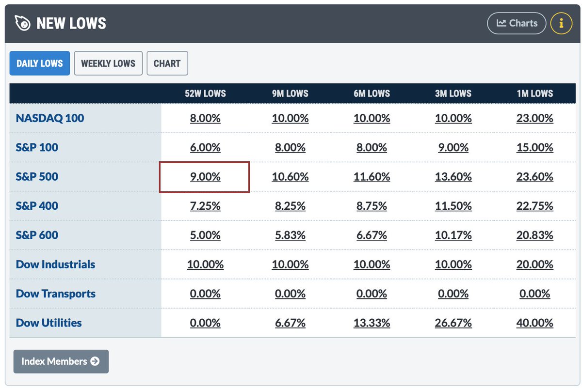Click Dow Utilities 9M lows value 6.67%

point(290,323)
